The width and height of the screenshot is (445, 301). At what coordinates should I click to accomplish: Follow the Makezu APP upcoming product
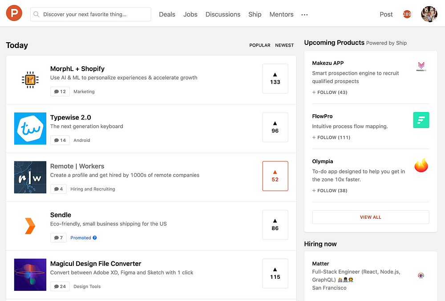(x=330, y=92)
